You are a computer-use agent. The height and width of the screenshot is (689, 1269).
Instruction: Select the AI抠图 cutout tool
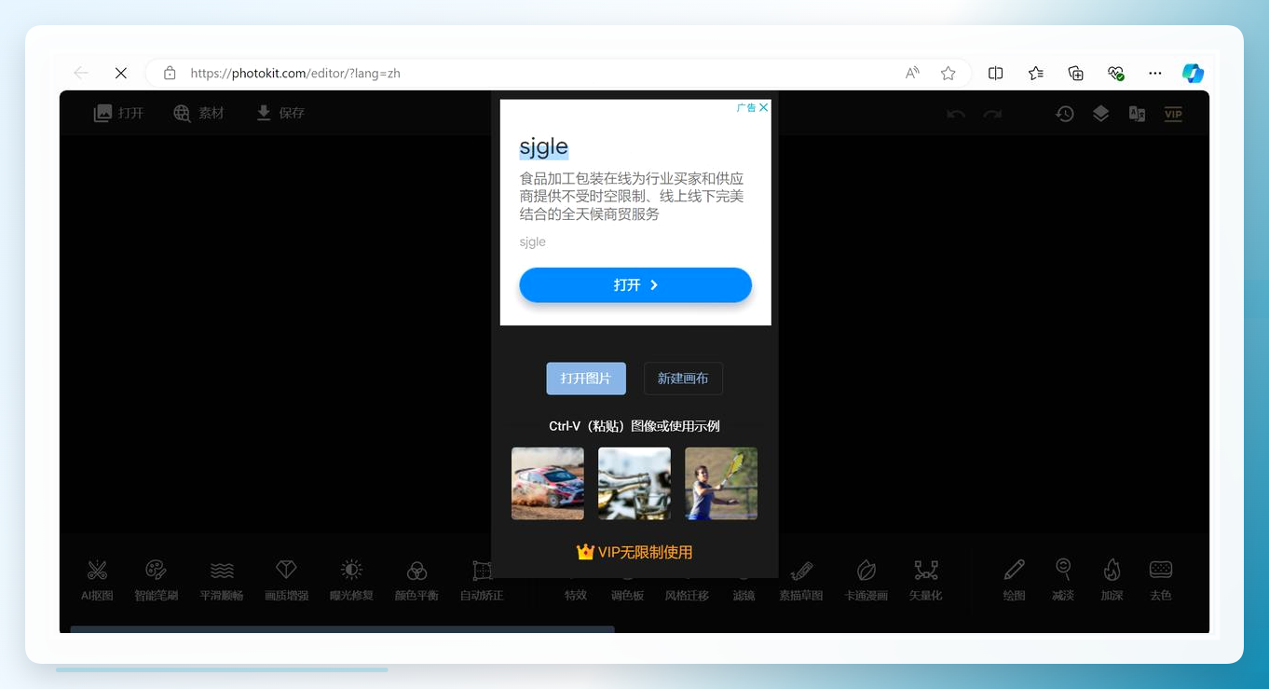point(97,580)
